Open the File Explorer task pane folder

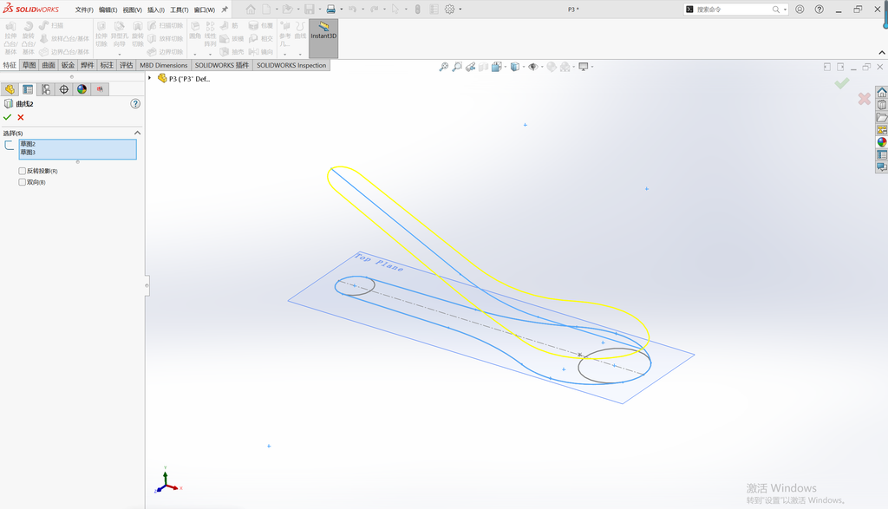tap(882, 117)
